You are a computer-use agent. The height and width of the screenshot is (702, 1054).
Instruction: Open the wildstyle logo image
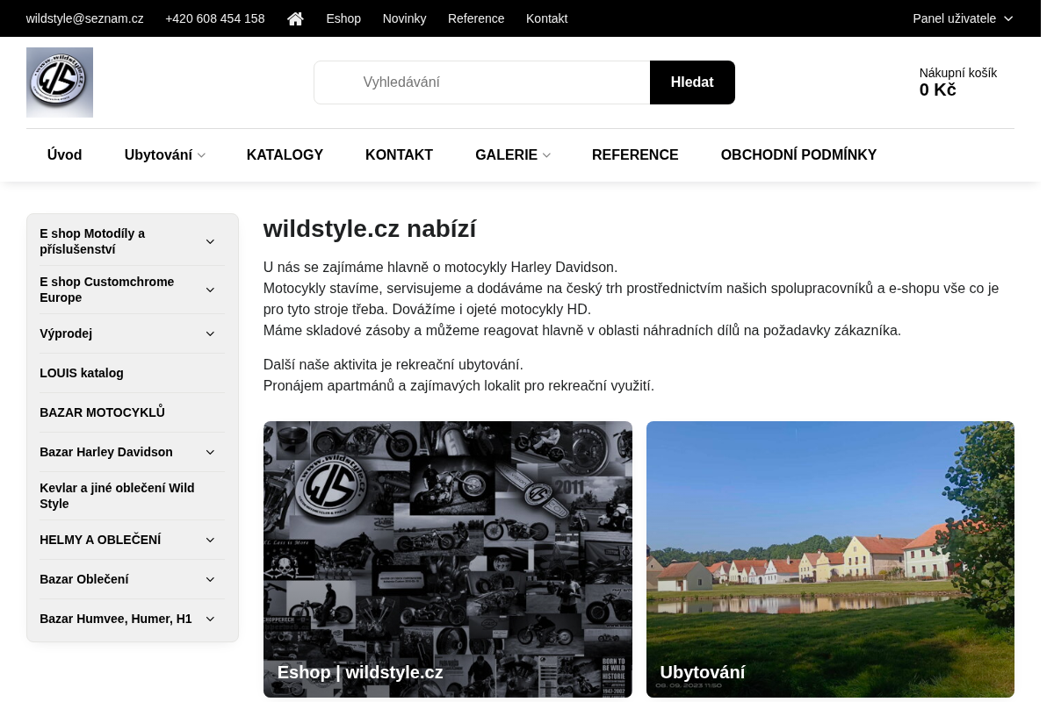(x=60, y=82)
